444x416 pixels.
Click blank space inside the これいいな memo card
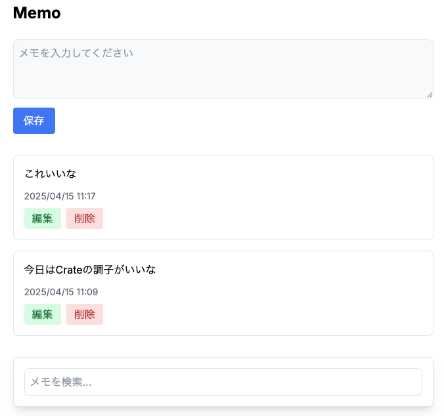[269, 198]
